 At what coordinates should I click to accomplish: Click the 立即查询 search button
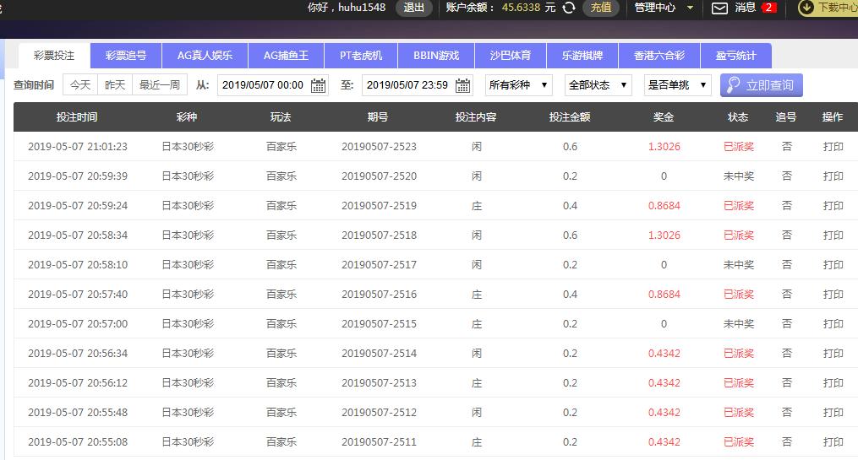coord(761,85)
